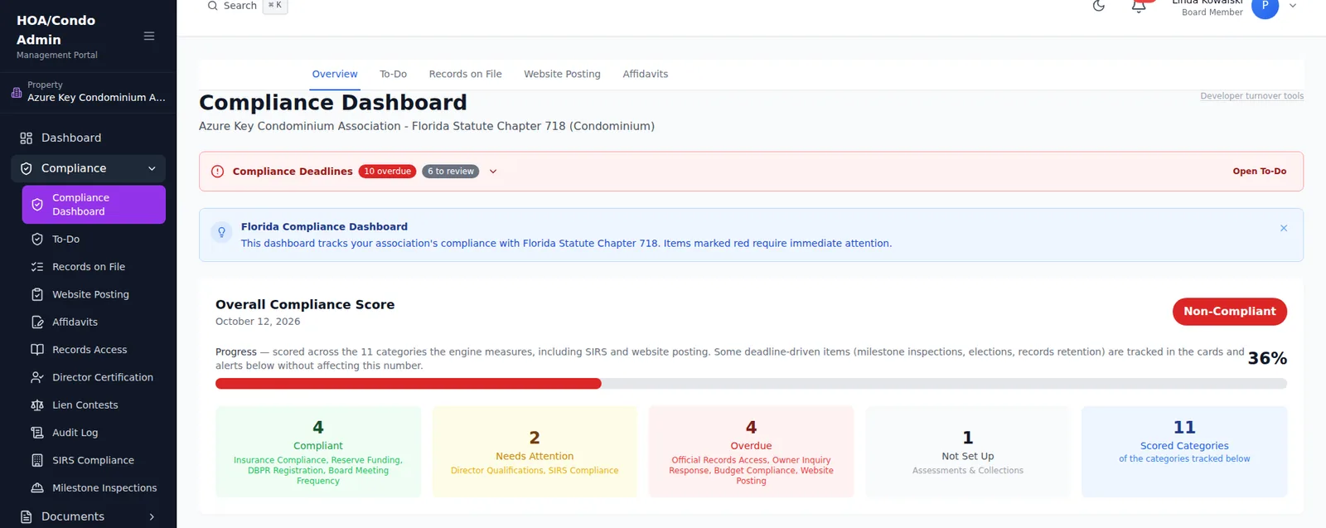The width and height of the screenshot is (1326, 528).
Task: Click the compliance score progress bar
Action: point(751,384)
